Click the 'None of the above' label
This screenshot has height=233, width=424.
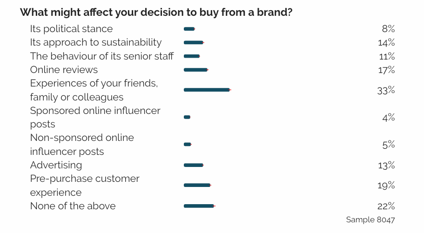pos(73,206)
